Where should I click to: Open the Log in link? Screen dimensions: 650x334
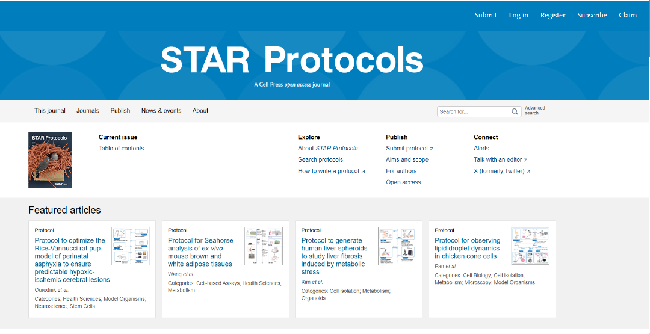[x=519, y=15]
